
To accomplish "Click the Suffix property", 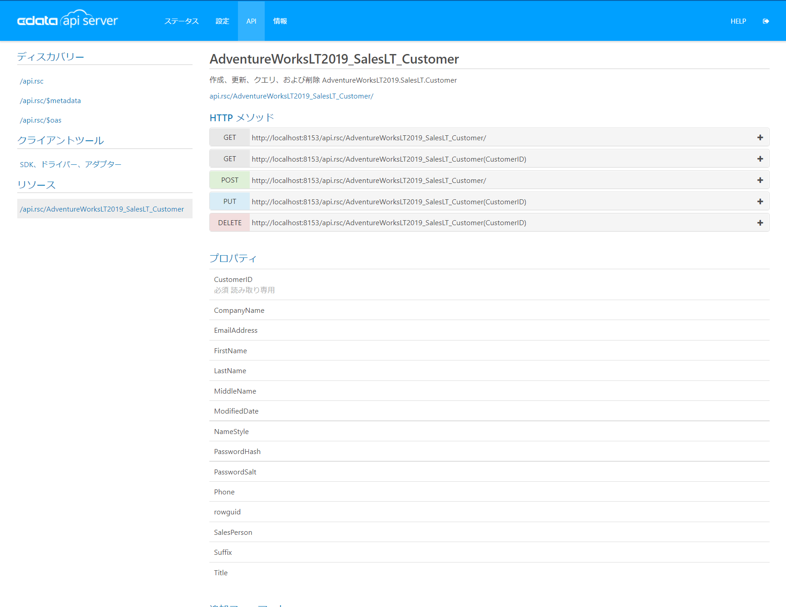I will coord(223,553).
